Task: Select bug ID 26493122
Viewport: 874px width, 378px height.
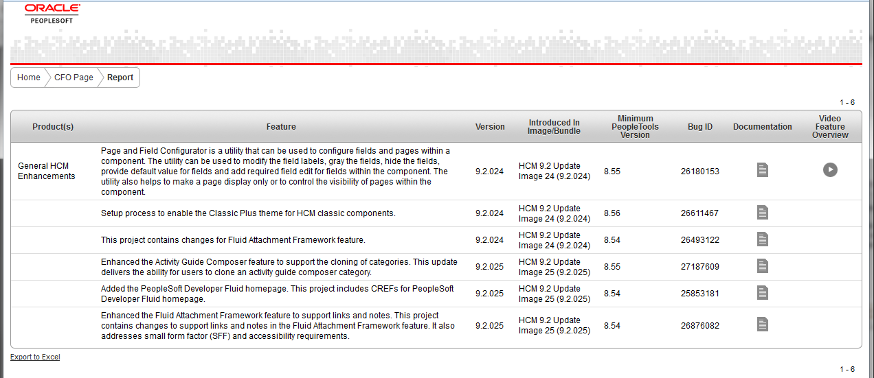Action: (700, 240)
